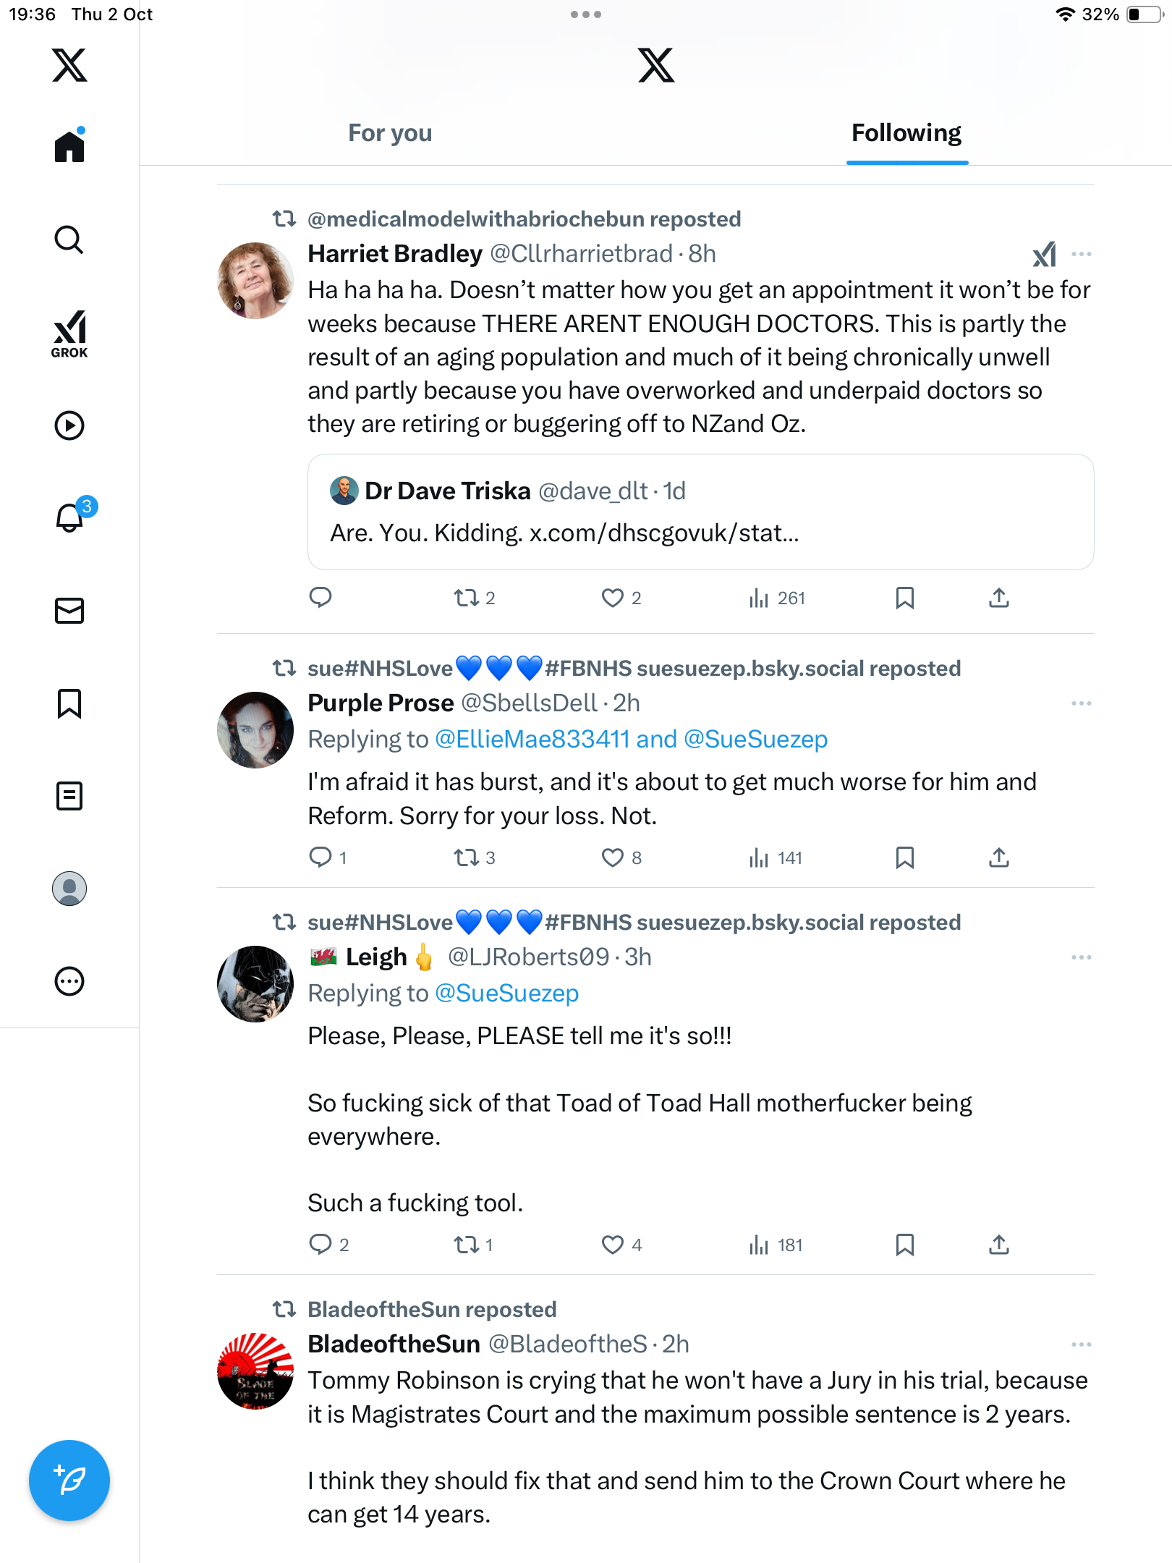Open Grok from the sidebar
This screenshot has height=1563, width=1172.
tap(69, 334)
